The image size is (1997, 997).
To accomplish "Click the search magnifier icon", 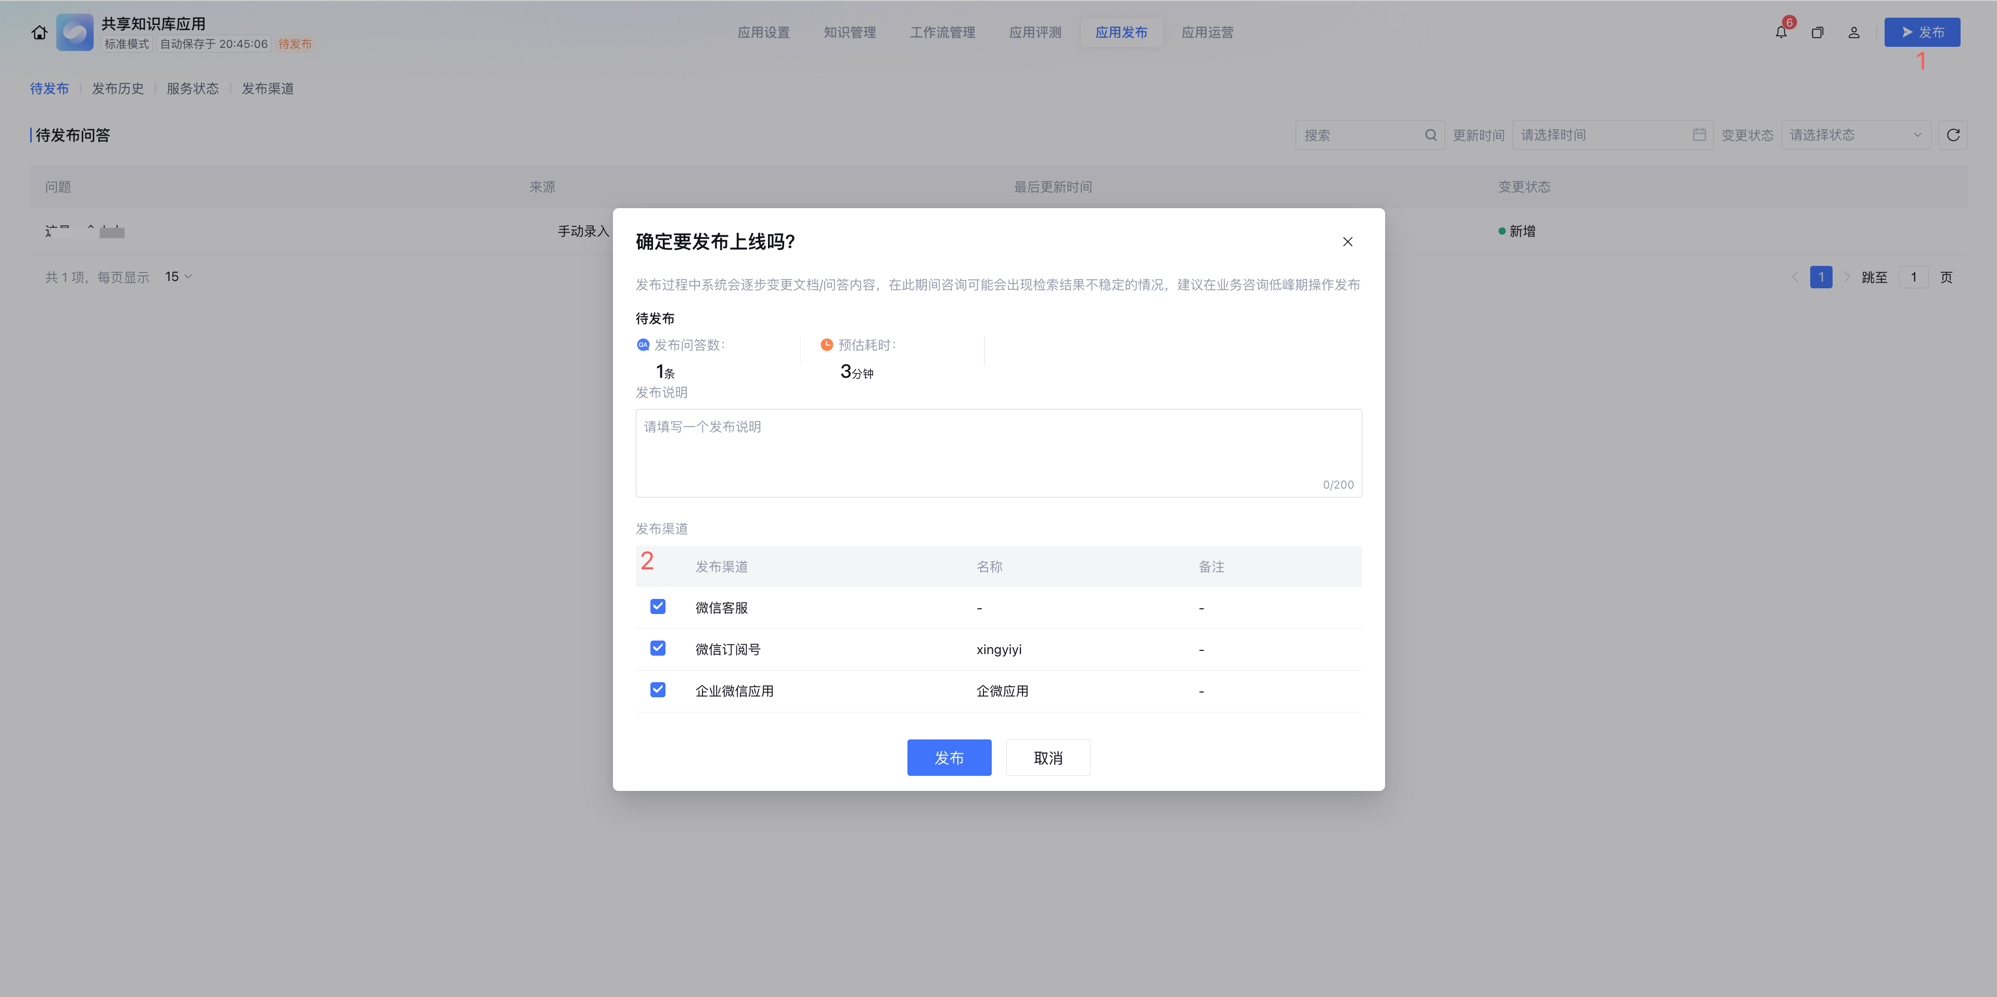I will [x=1430, y=135].
